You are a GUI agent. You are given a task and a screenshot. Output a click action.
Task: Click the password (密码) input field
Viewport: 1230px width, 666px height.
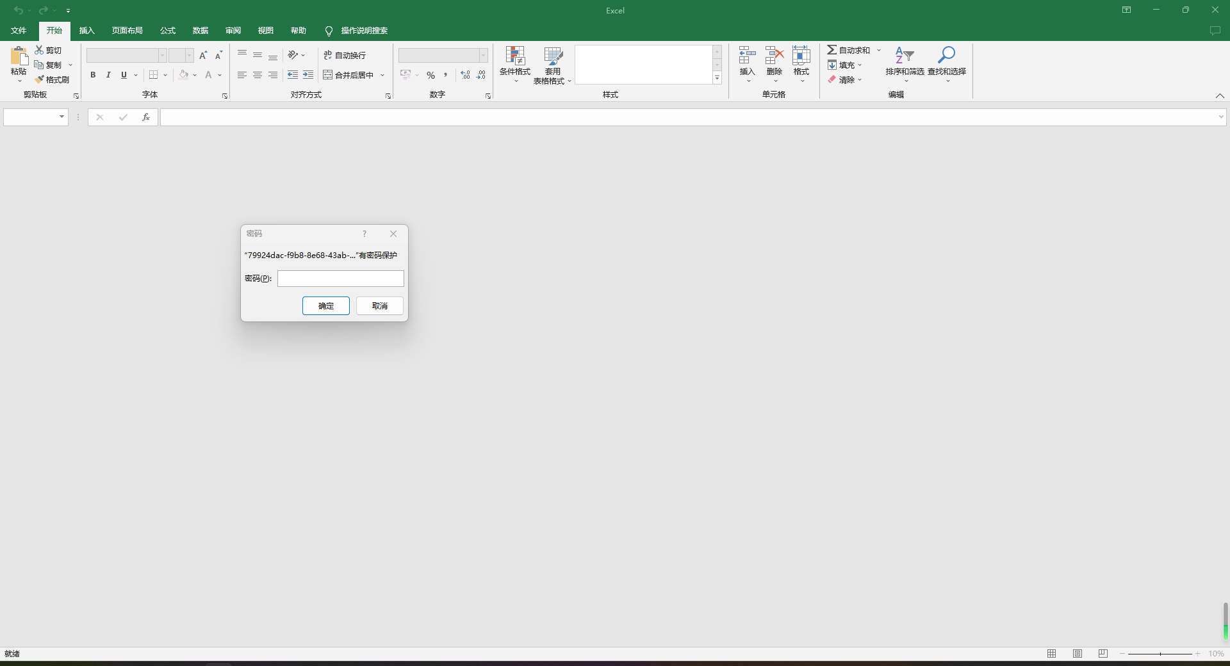[340, 279]
